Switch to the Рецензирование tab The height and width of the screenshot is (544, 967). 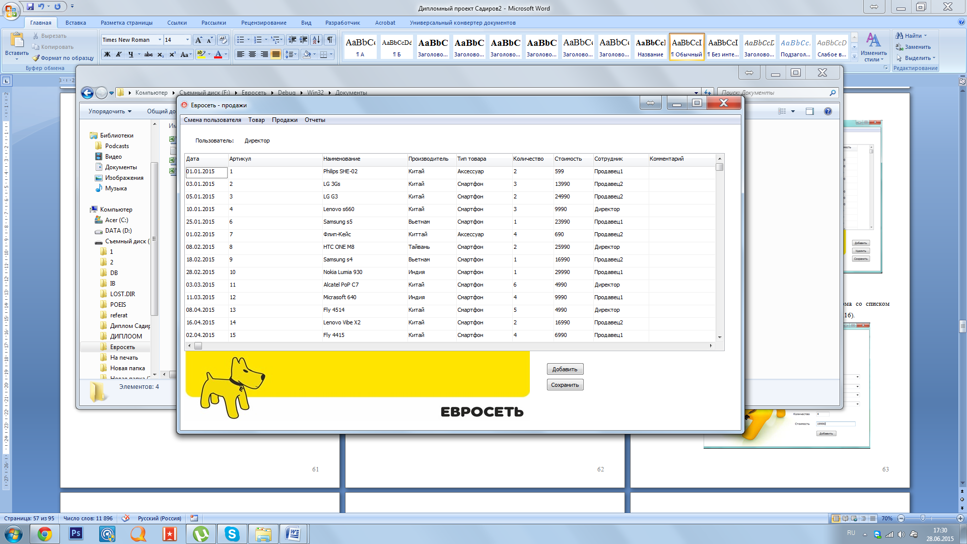point(263,23)
